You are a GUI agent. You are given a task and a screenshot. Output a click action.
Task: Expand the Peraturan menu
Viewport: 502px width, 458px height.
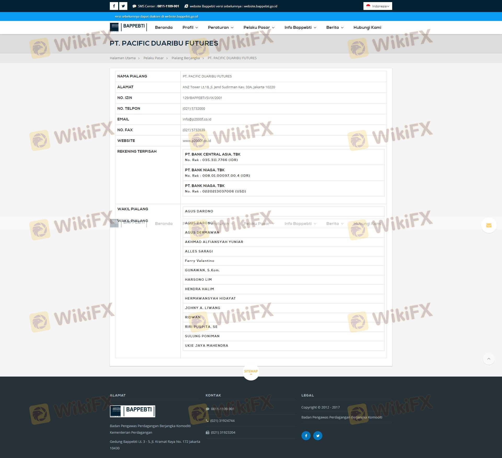point(220,27)
